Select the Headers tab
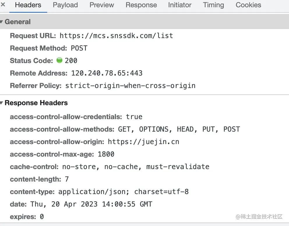Screen dimensions: 289x226 28,5
